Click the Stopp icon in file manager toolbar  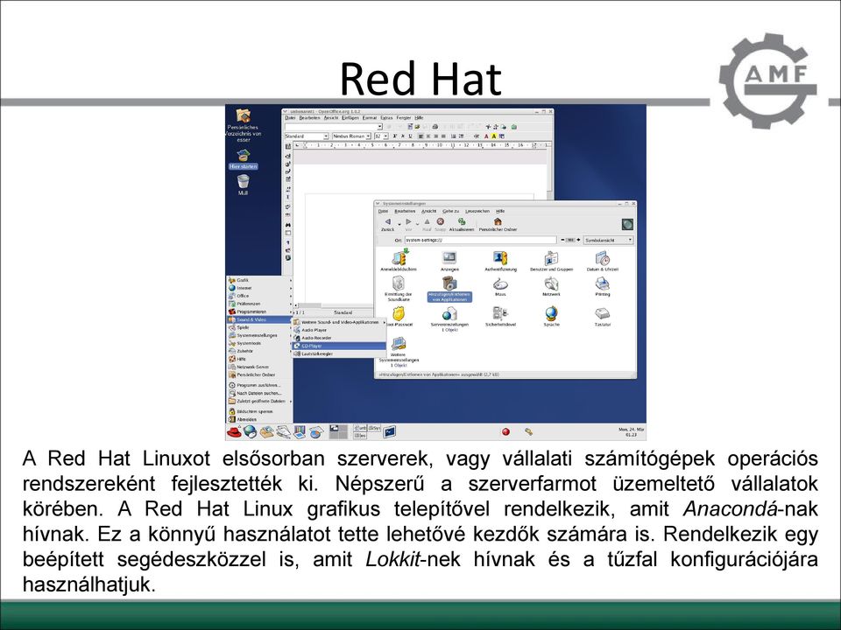tap(441, 221)
